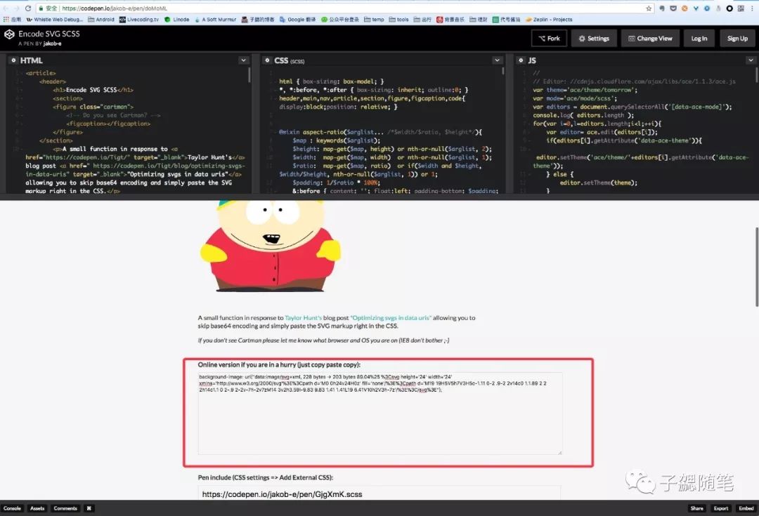Click the Sign Up button
Image resolution: width=759 pixels, height=516 pixels.
click(737, 38)
